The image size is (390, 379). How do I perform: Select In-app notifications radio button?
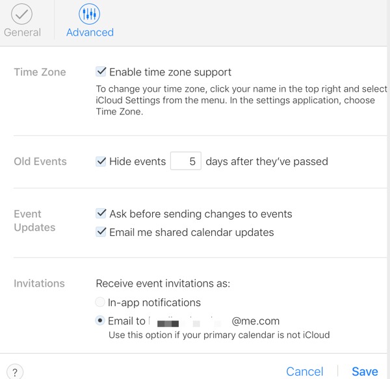click(x=100, y=302)
